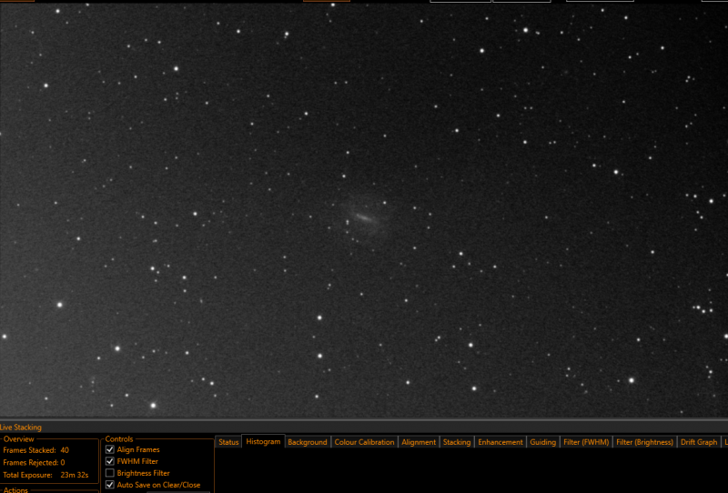The height and width of the screenshot is (493, 728).
Task: Toggle the Align Frames checkbox
Action: pos(110,449)
